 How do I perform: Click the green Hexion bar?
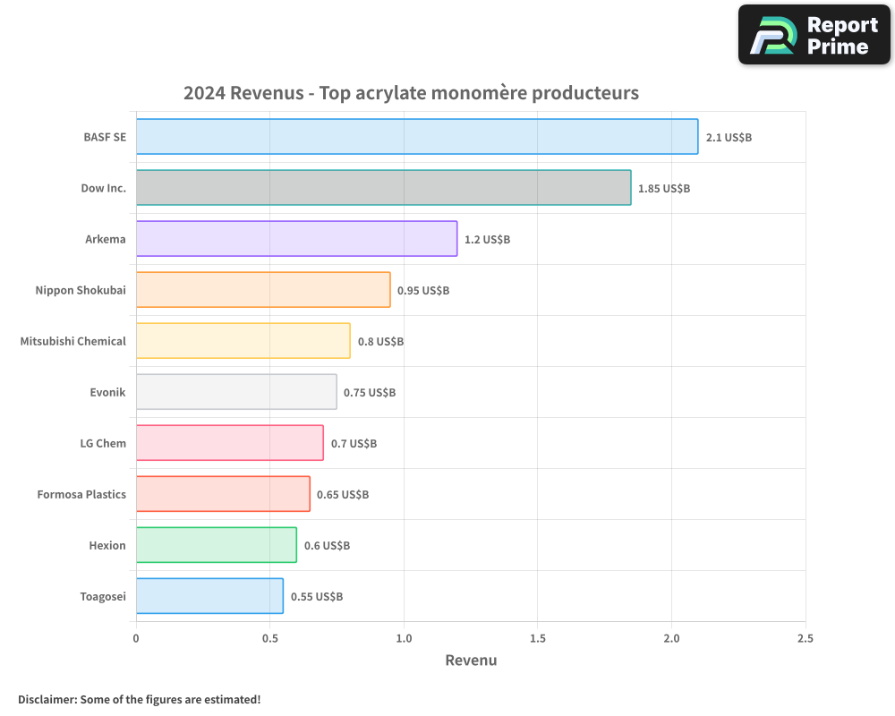pyautogui.click(x=216, y=545)
